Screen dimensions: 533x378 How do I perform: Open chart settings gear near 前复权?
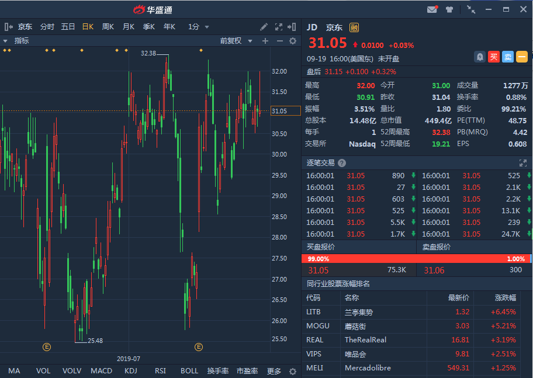pyautogui.click(x=293, y=41)
